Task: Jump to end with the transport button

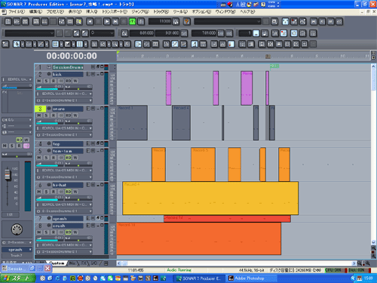Action: (115, 22)
